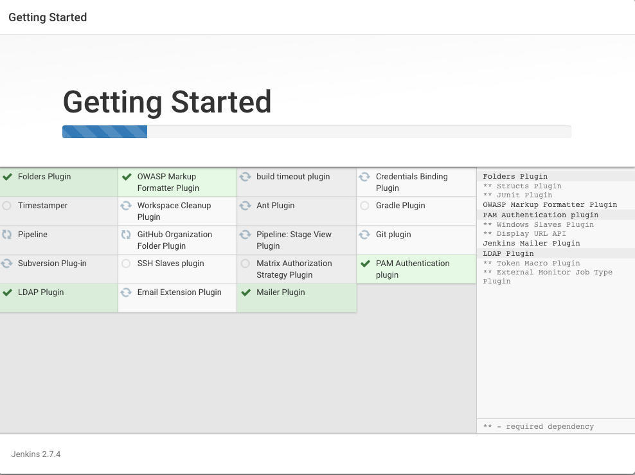
Task: Click the pending circle next to Gradle Plugin
Action: 366,205
